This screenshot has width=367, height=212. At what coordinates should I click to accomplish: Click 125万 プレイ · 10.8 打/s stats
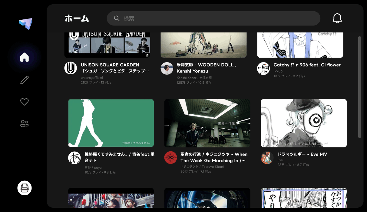194,82
